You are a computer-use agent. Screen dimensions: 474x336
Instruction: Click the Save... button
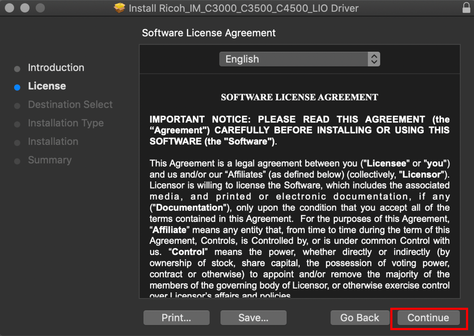coord(254,318)
